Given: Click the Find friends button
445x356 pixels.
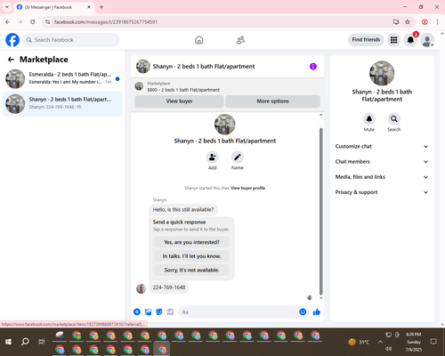Looking at the screenshot, I should tap(366, 40).
